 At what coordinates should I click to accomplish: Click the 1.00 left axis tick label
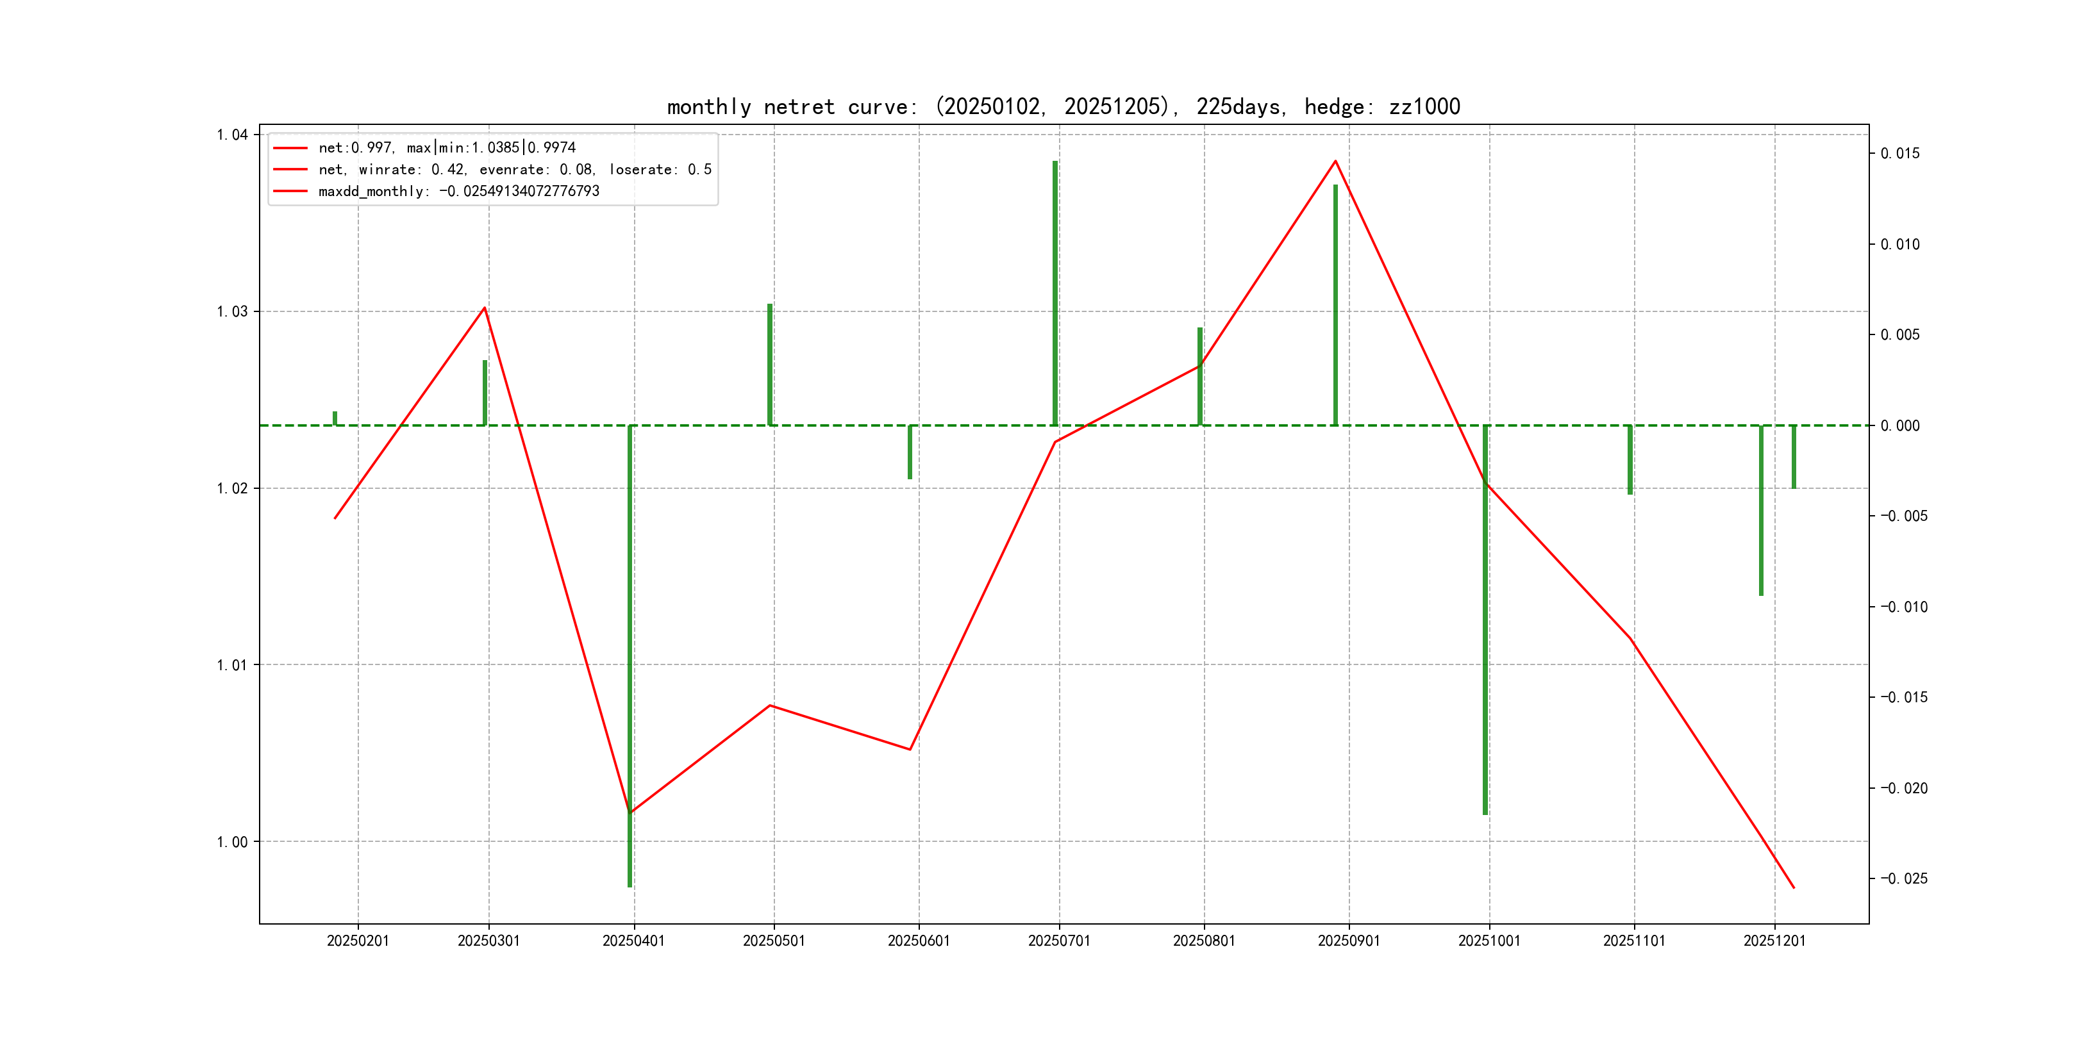click(x=231, y=842)
